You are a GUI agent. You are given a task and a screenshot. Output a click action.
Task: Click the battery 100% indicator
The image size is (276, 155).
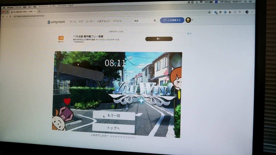(209, 2)
